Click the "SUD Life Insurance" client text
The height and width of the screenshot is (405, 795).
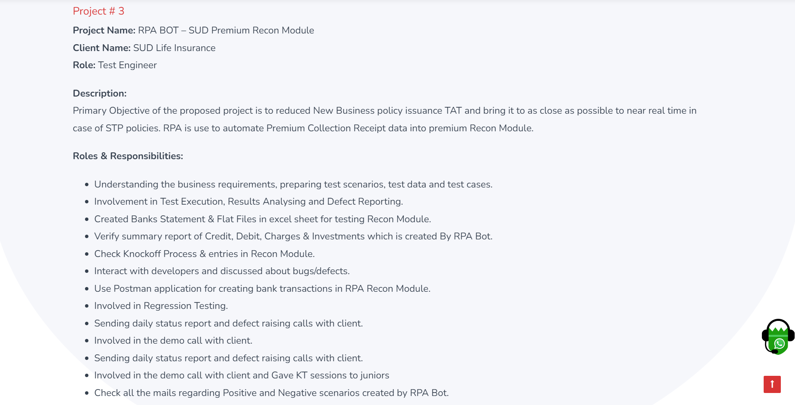pos(174,48)
